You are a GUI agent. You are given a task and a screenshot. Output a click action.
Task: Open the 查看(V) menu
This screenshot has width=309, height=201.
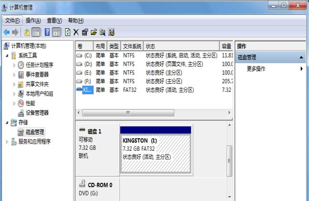[x=55, y=21]
